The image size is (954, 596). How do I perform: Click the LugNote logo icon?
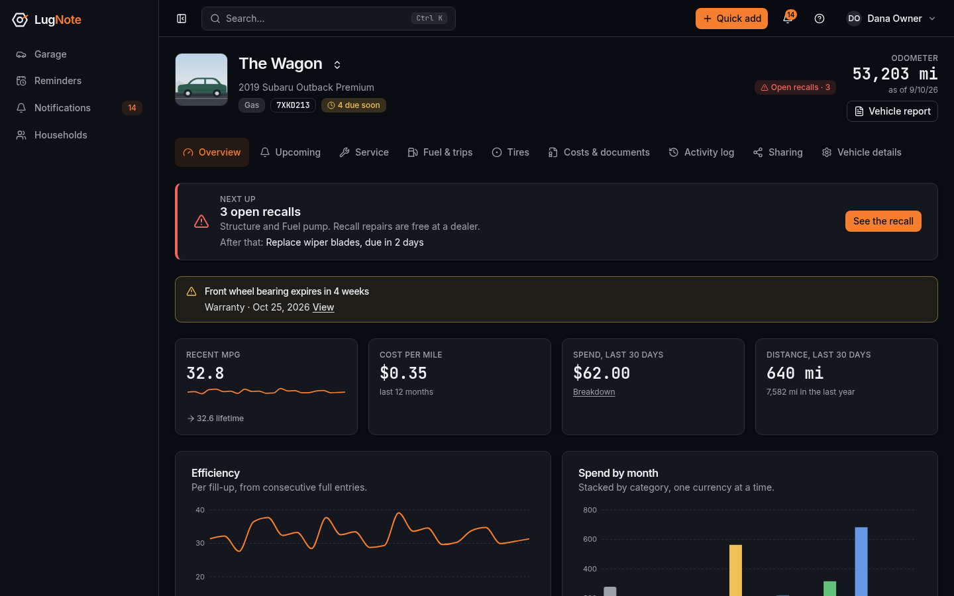point(20,20)
